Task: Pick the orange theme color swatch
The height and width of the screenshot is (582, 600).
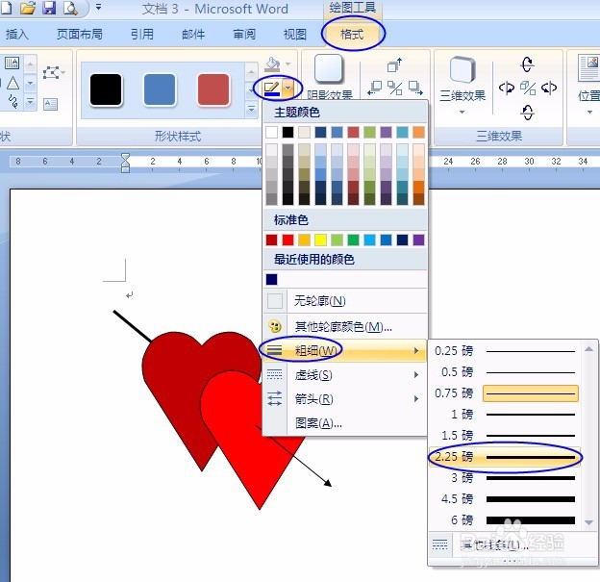Action: [x=418, y=133]
